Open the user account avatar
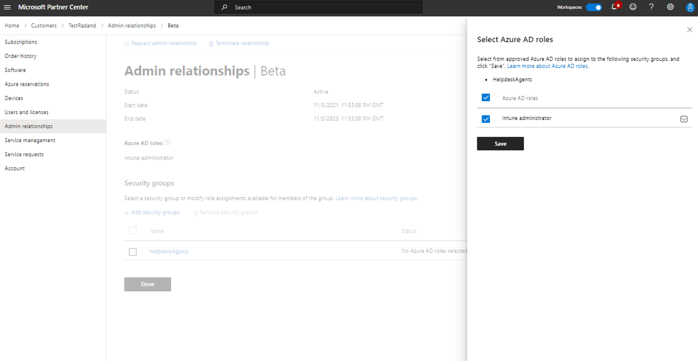Viewport: 698px width, 361px height. coord(689,7)
